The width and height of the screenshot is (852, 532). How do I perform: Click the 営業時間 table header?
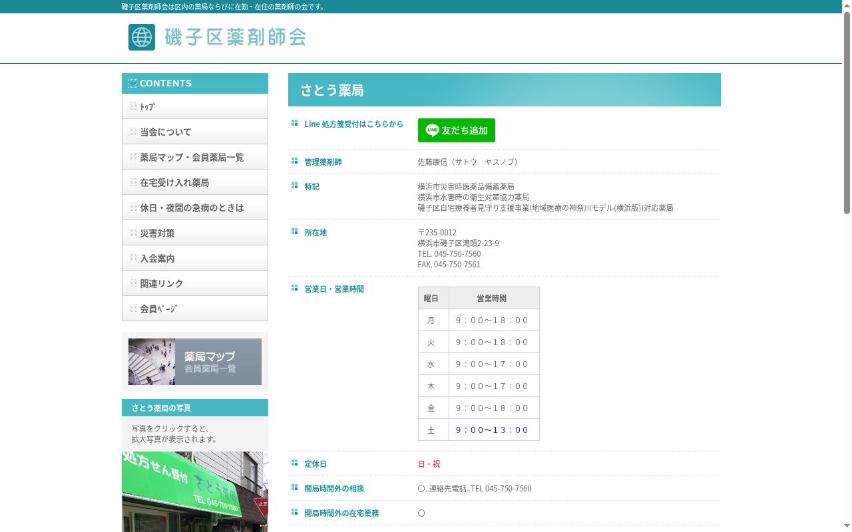(494, 299)
